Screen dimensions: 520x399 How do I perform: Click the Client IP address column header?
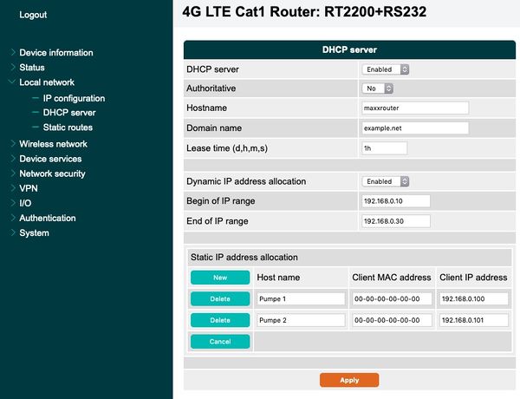pos(473,278)
